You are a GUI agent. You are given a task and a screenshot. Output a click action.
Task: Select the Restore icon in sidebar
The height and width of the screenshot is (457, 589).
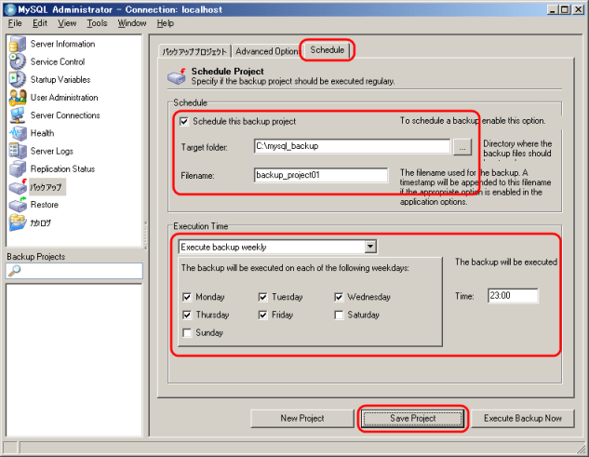pos(17,205)
